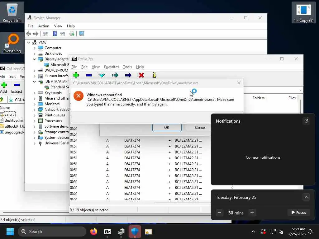Open 7-Zip taskbar icon
Viewport: 319px width, 239px height.
point(107,232)
